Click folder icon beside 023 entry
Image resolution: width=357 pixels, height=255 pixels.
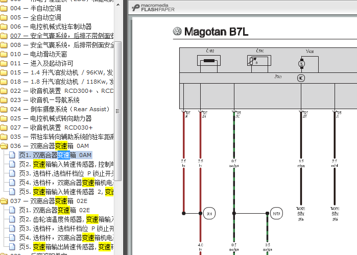coord(4,100)
